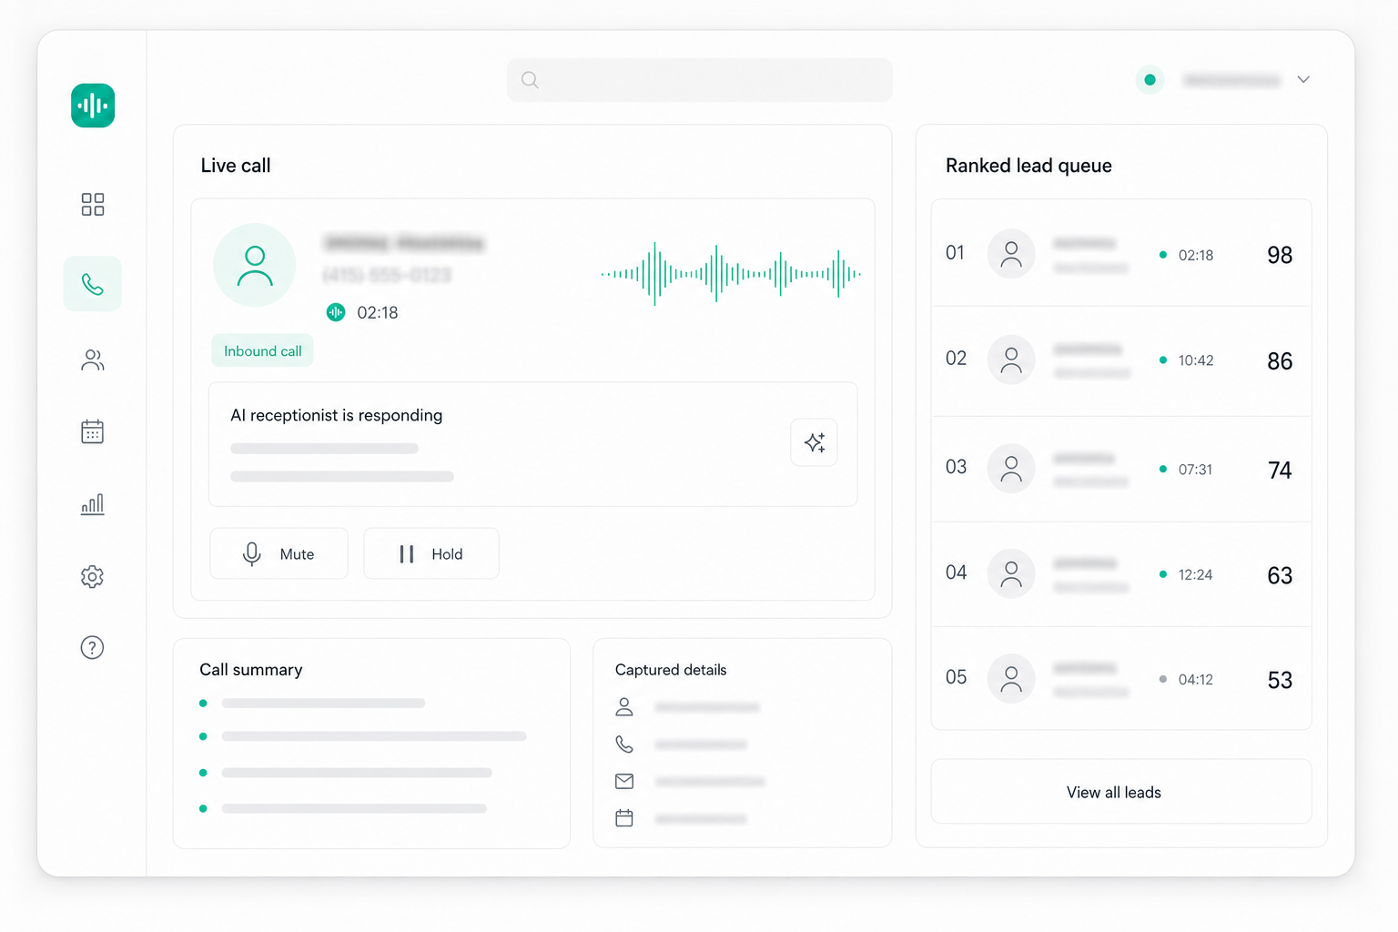1398x932 pixels.
Task: Mute the live call
Action: (x=279, y=553)
